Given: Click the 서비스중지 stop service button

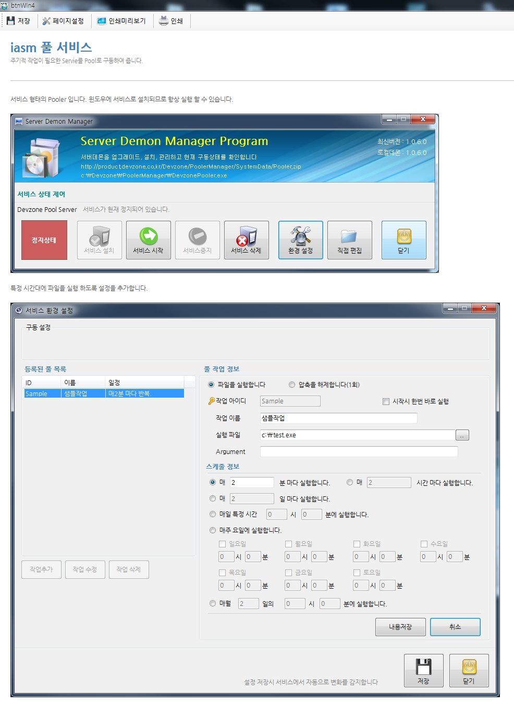Looking at the screenshot, I should (x=197, y=240).
